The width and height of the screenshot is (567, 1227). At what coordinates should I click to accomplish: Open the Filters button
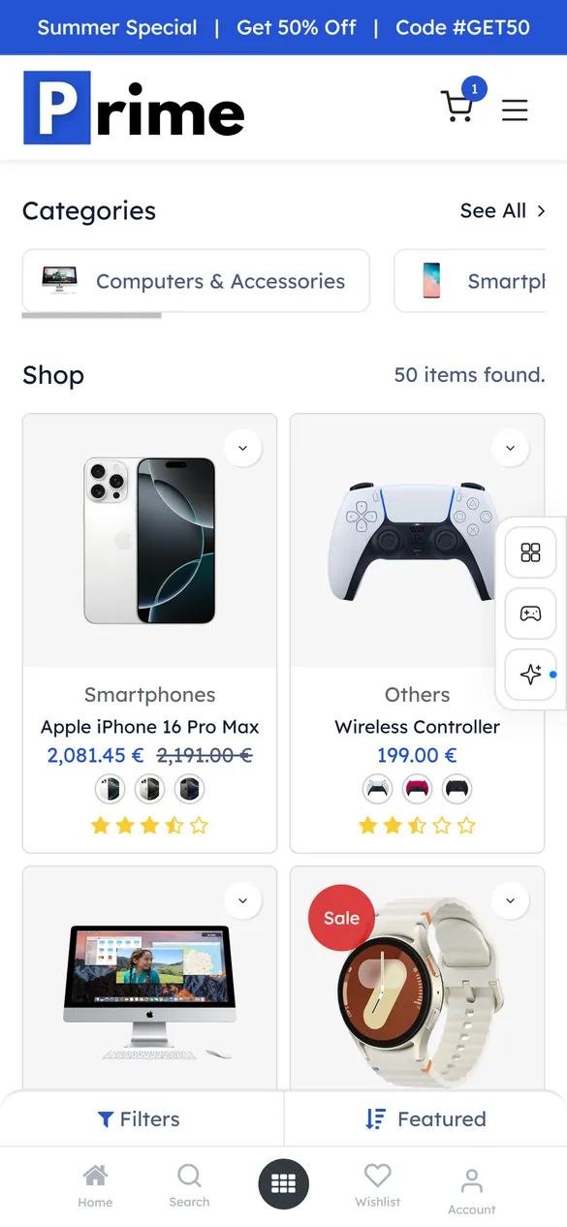click(140, 1119)
